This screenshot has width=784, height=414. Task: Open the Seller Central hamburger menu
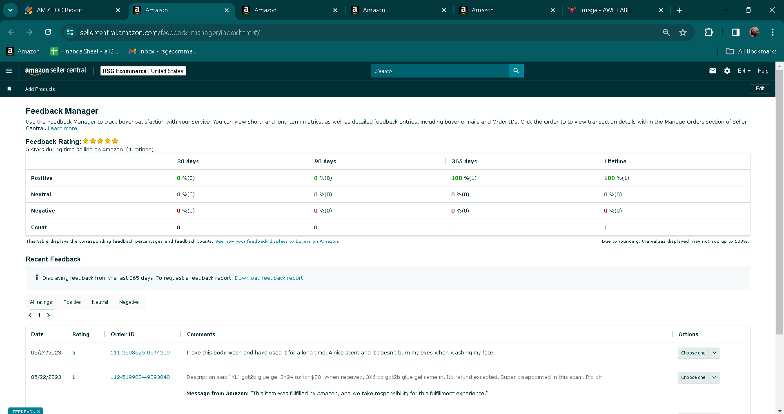(x=9, y=71)
